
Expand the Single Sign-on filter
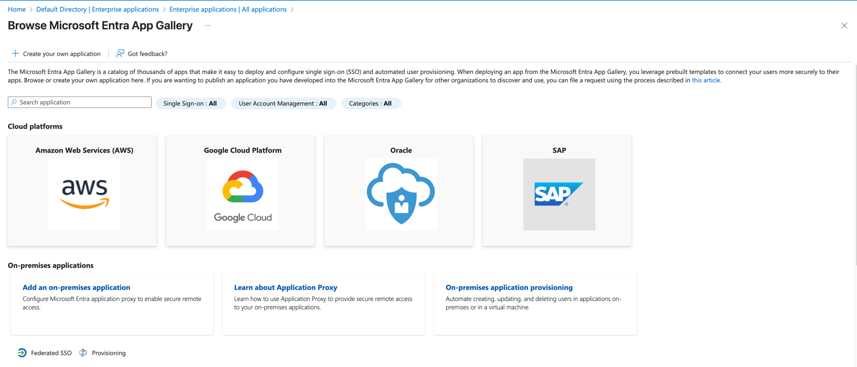(x=190, y=103)
